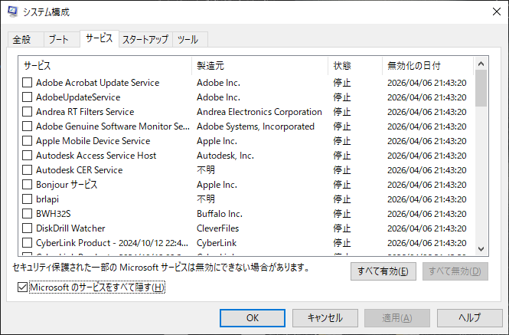
Task: Tick Adobe Genuine Software Monitor checkbox
Action: point(28,126)
